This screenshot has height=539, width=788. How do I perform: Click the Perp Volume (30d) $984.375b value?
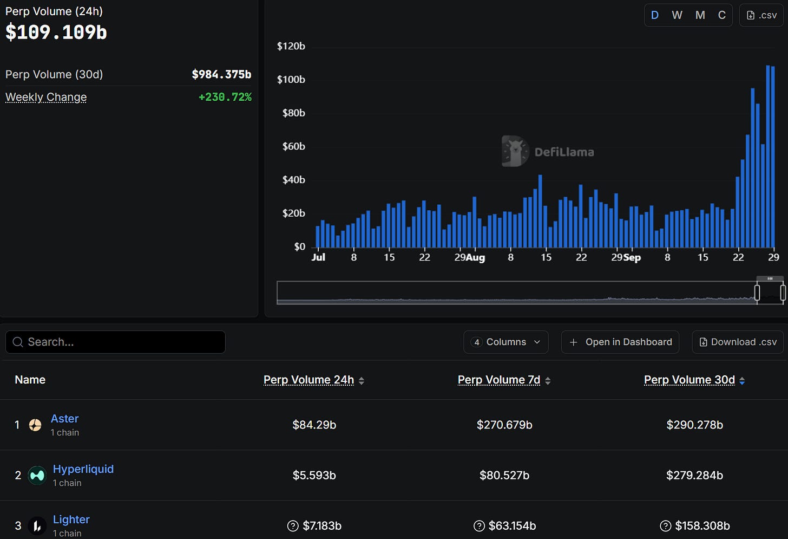click(x=221, y=74)
